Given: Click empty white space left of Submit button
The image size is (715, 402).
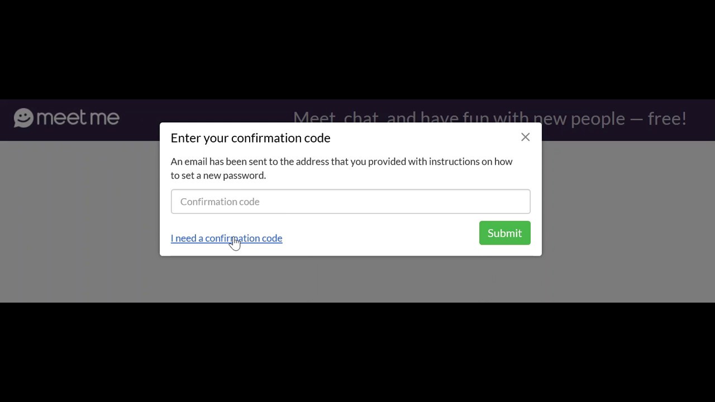Looking at the screenshot, I should 380,233.
